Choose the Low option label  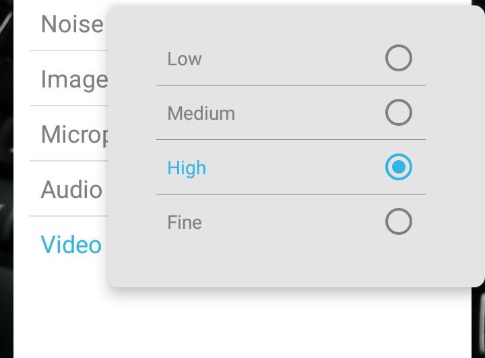(x=185, y=59)
